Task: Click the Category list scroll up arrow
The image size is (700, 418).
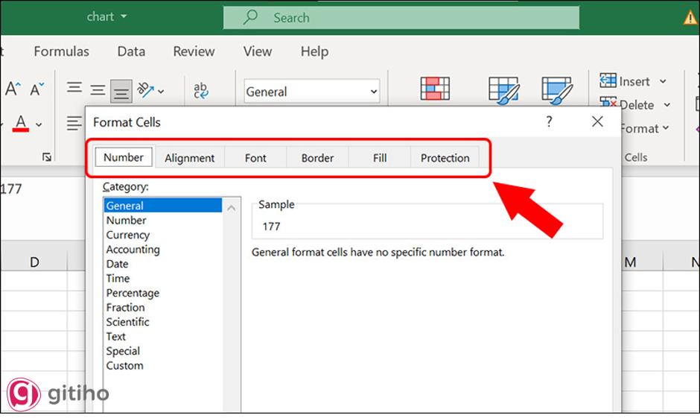Action: pos(232,208)
